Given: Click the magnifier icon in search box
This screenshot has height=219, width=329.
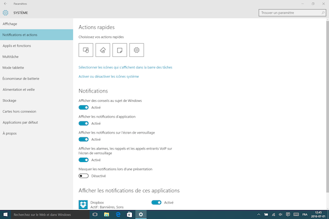Looking at the screenshot, I should pyautogui.click(x=323, y=13).
